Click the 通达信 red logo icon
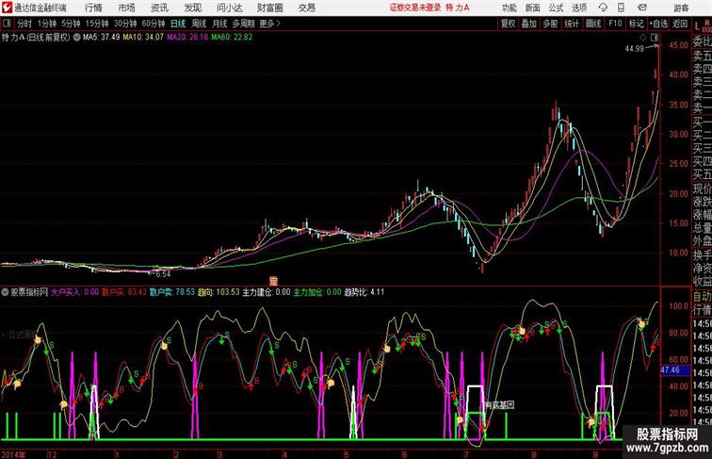Viewport: 712px width, 459px height. (x=7, y=8)
